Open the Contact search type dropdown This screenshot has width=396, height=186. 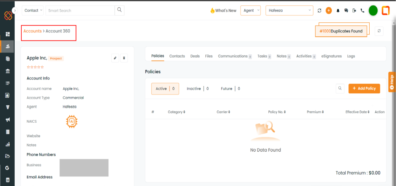point(33,10)
